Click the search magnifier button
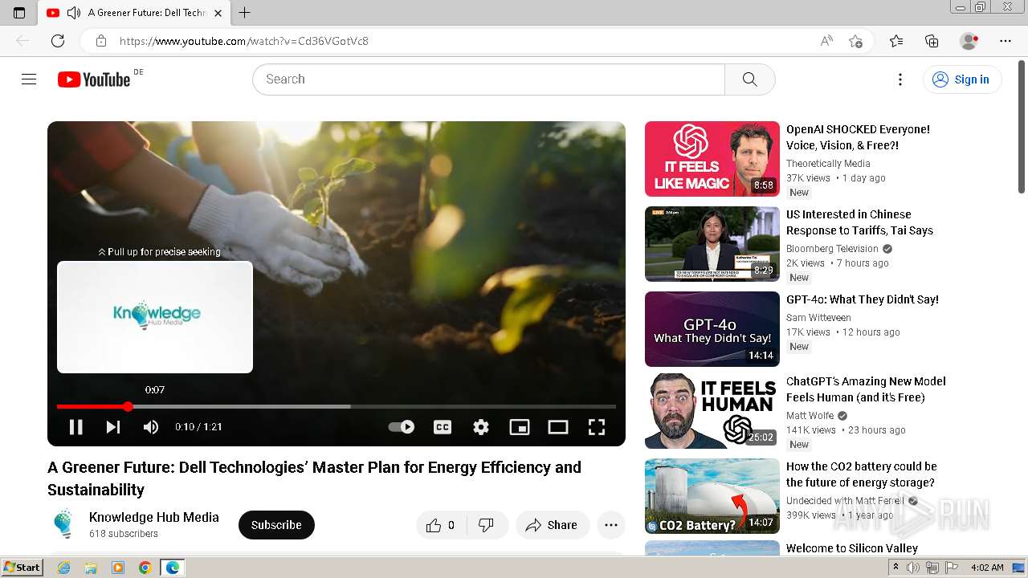The width and height of the screenshot is (1028, 578). tap(749, 79)
